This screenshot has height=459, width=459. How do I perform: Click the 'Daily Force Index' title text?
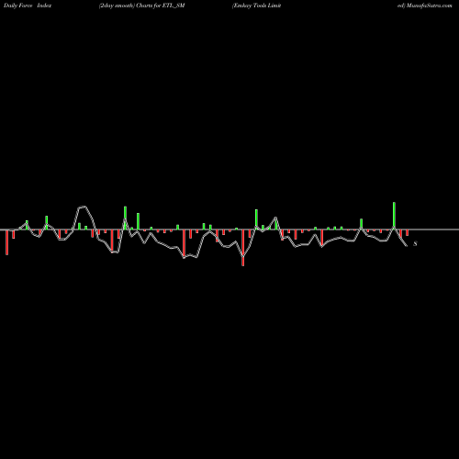(x=28, y=6)
